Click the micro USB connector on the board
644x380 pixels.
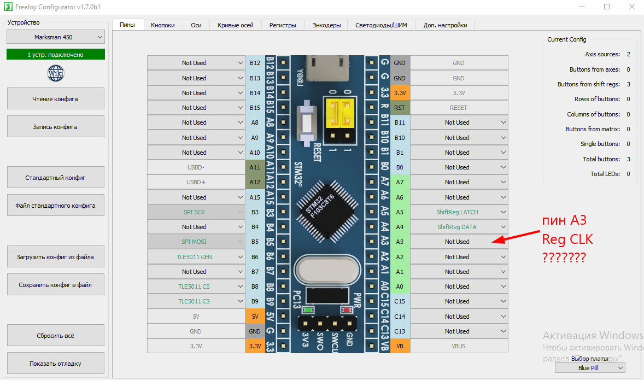click(327, 69)
